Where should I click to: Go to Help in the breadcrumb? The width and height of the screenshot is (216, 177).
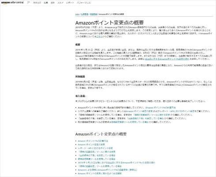77,14
